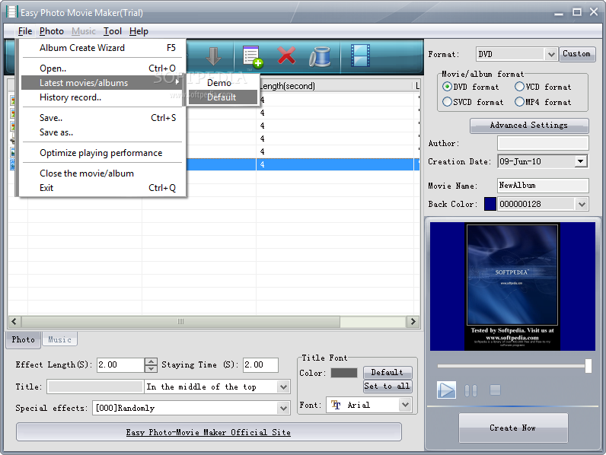This screenshot has width=606, height=455.
Task: Play the movie preview
Action: (x=446, y=390)
